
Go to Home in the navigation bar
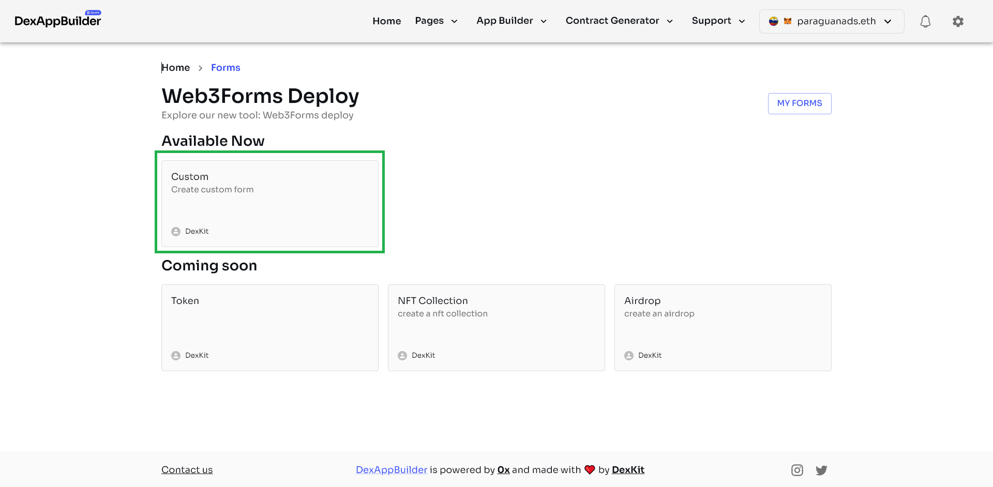(x=386, y=21)
